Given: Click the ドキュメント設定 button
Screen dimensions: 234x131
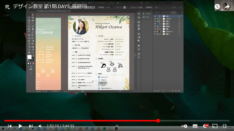Looking at the screenshot, I should point(137,7).
